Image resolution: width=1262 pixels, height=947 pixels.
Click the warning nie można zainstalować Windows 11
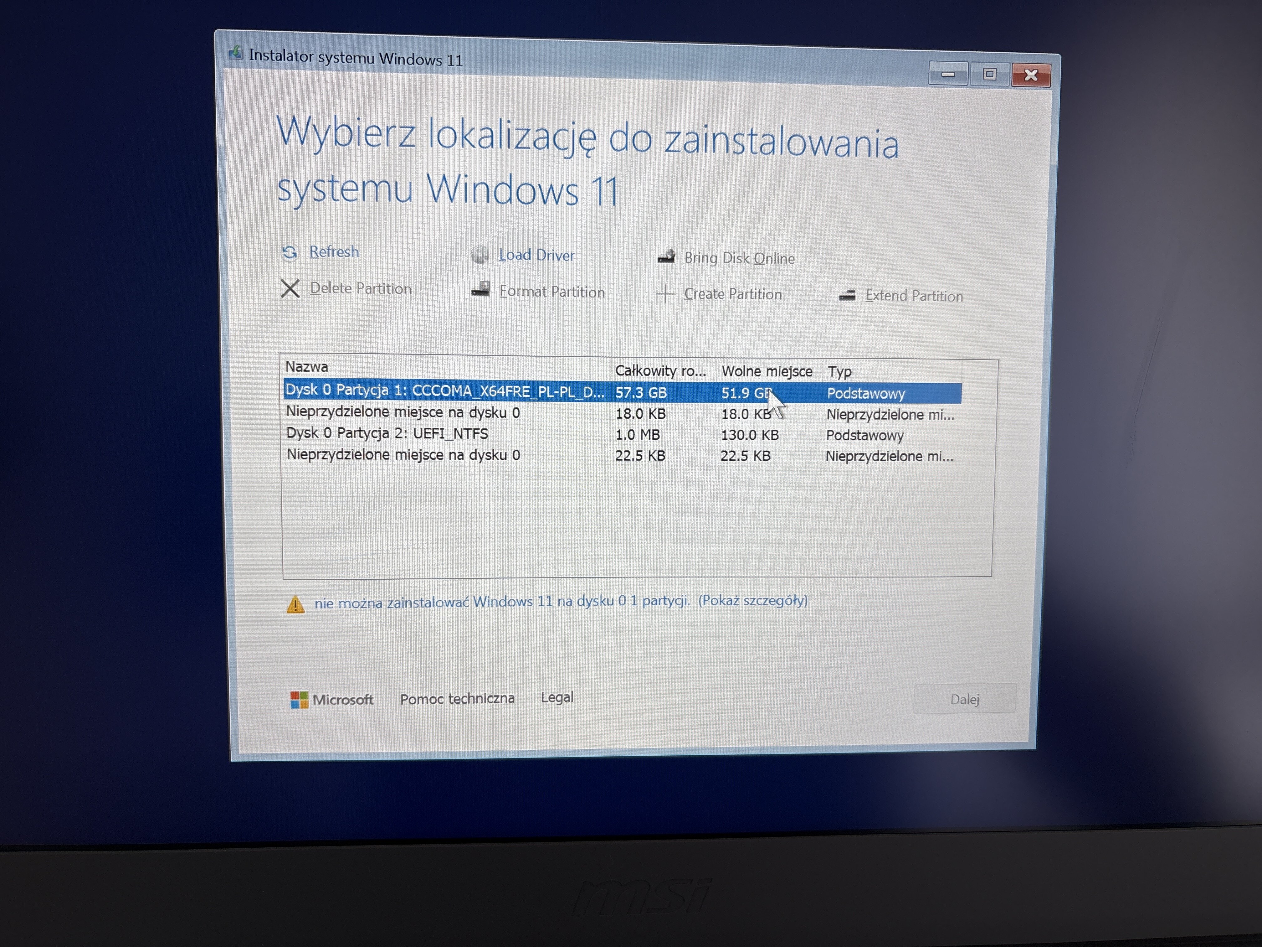pos(502,602)
